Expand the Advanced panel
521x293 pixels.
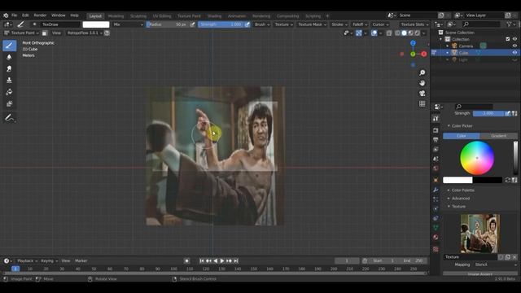pos(460,199)
